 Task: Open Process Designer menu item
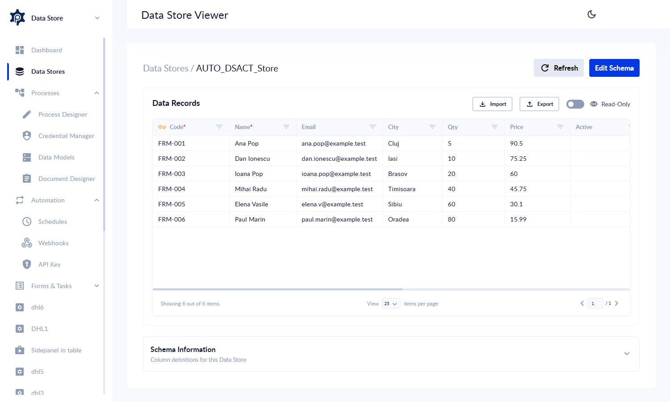tap(63, 114)
